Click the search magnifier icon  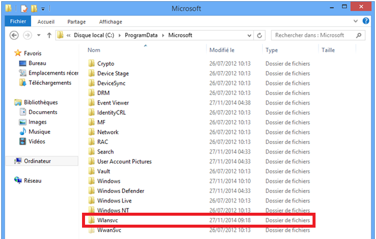click(x=359, y=35)
